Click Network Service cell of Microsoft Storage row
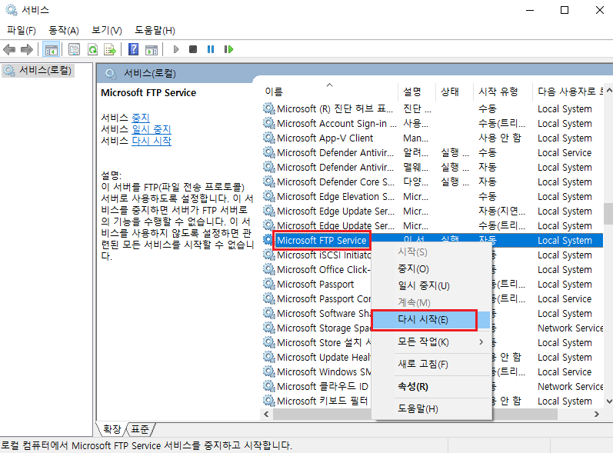The height and width of the screenshot is (453, 613). 571,328
